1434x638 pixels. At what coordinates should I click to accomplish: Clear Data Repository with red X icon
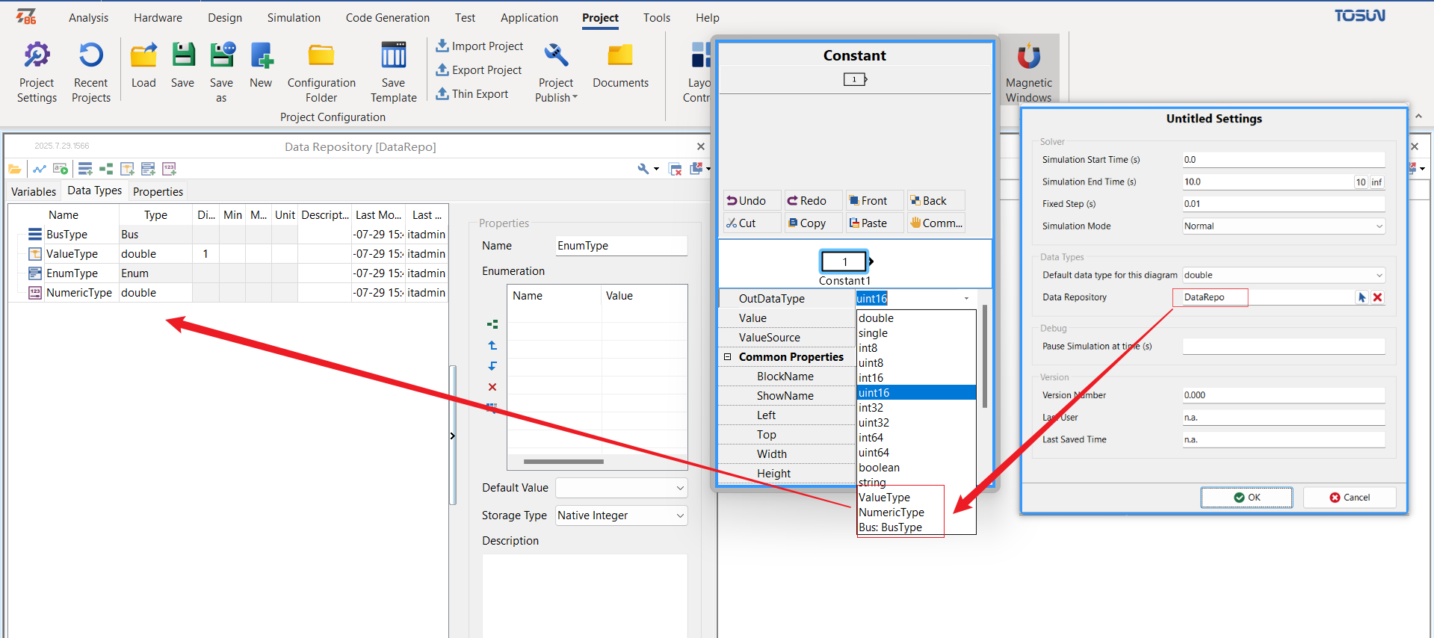(x=1378, y=297)
